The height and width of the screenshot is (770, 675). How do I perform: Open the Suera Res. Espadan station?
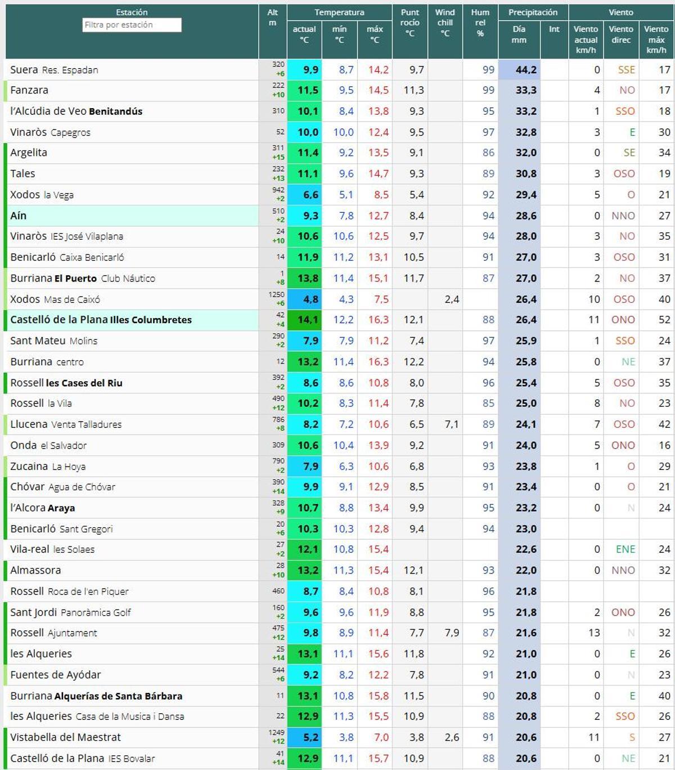(x=56, y=70)
